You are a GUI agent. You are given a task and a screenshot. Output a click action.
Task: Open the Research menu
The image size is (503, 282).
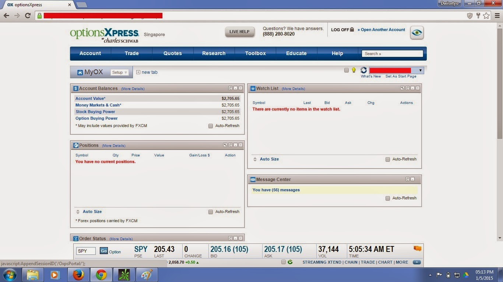point(214,53)
